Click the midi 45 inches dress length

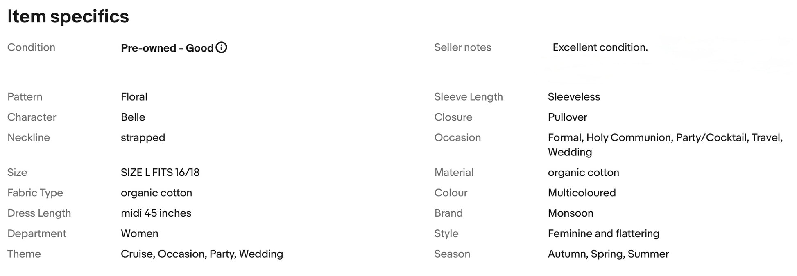coord(156,213)
